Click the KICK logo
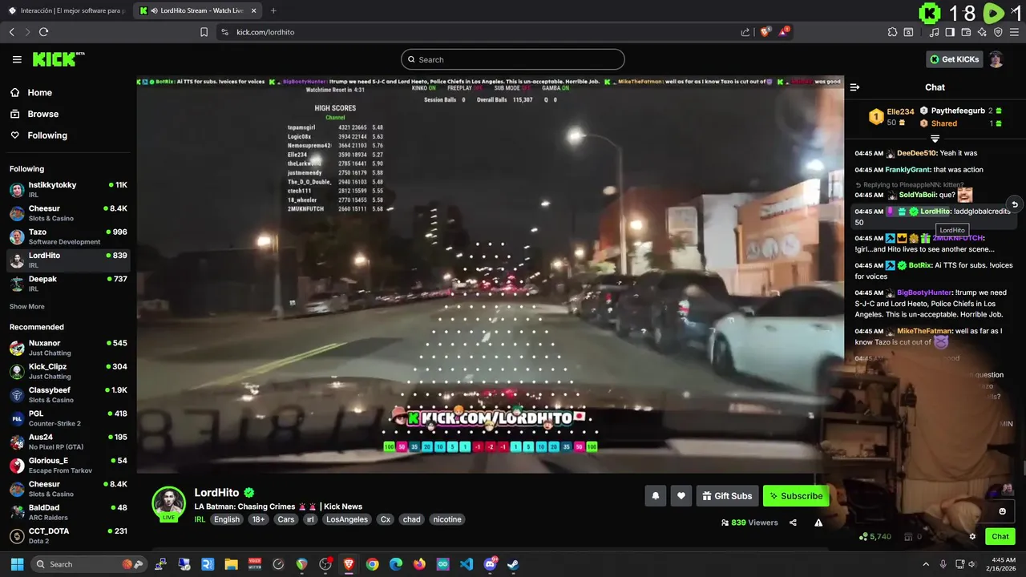This screenshot has height=577, width=1026. 58,59
